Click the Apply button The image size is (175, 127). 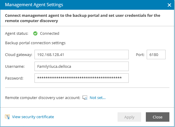(x=129, y=117)
